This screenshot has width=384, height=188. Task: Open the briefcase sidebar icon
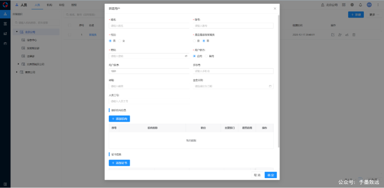coord(5,43)
